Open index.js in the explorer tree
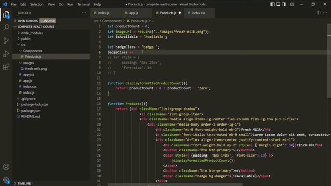The image size is (331, 186). pos(29,92)
